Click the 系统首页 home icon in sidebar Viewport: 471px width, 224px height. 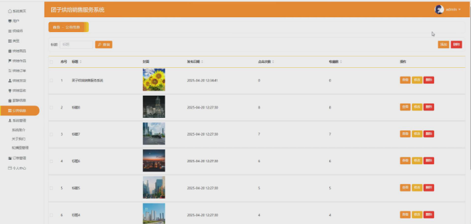click(10, 11)
